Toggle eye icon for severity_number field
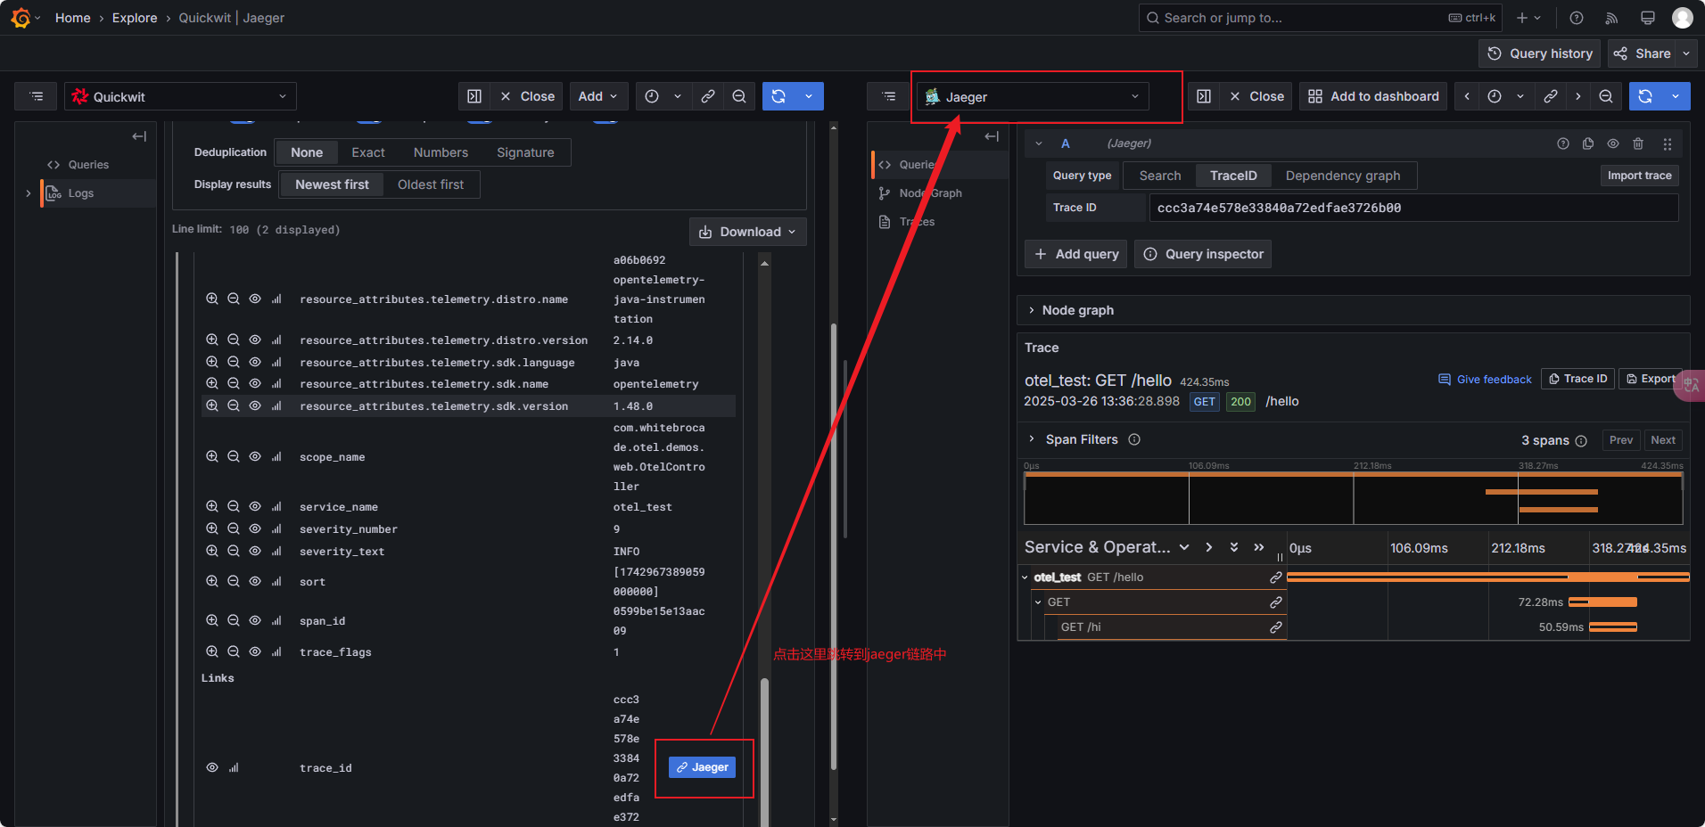 [x=255, y=528]
